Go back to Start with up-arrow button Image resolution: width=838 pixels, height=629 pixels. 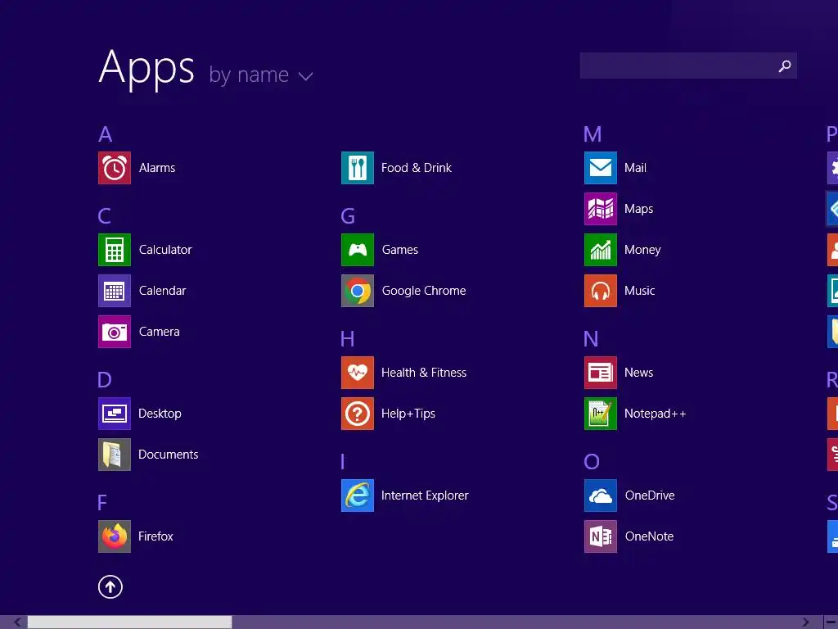click(x=110, y=587)
